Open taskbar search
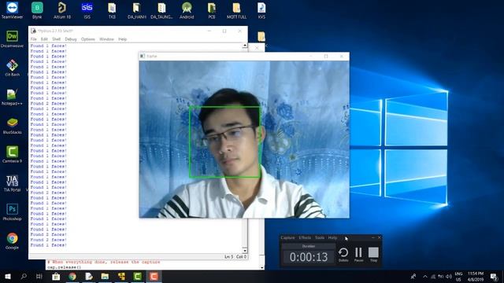The image size is (504, 283). 24,276
